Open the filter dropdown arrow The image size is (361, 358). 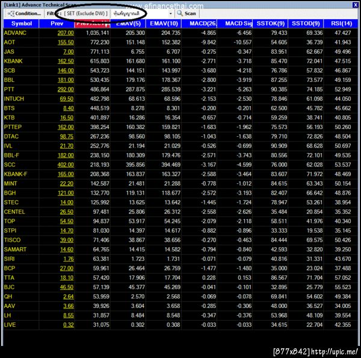click(x=171, y=14)
